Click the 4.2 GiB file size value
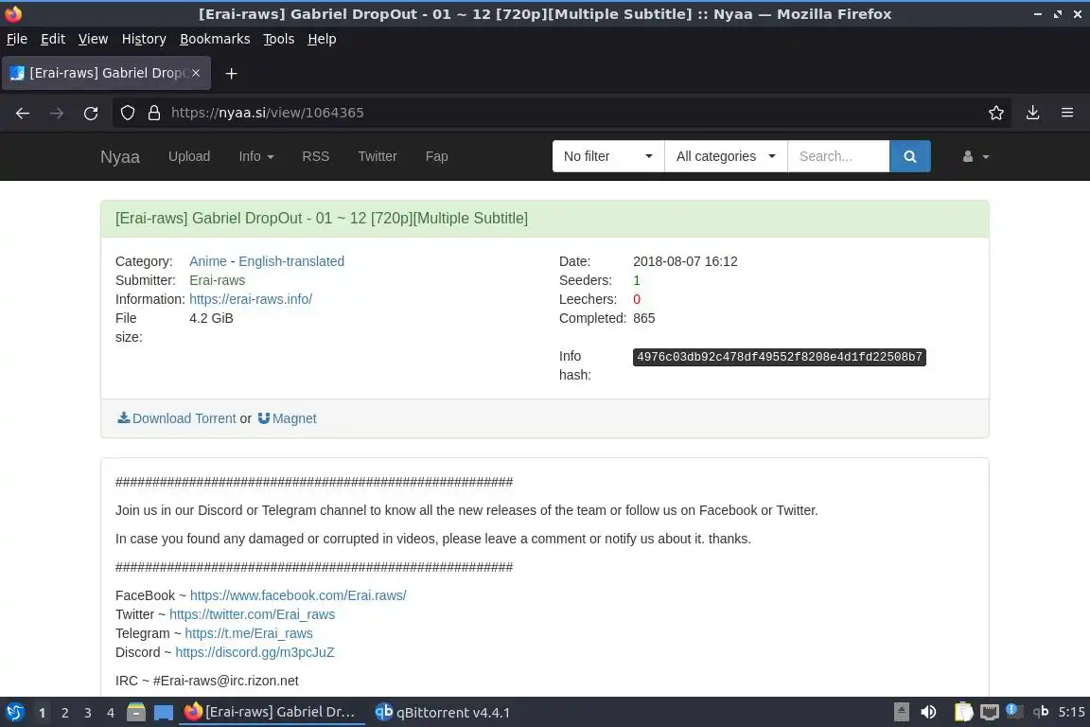The height and width of the screenshot is (727, 1090). 211,318
